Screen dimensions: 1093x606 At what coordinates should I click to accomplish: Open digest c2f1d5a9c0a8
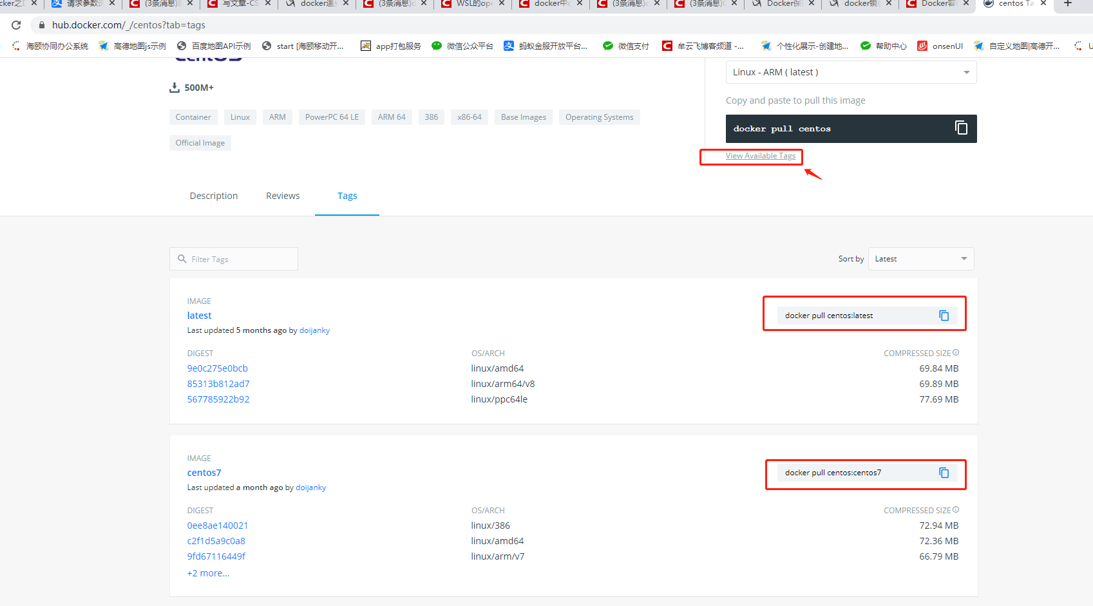pyautogui.click(x=216, y=541)
